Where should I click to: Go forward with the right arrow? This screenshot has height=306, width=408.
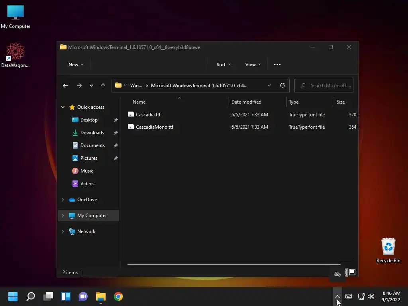[x=79, y=86]
